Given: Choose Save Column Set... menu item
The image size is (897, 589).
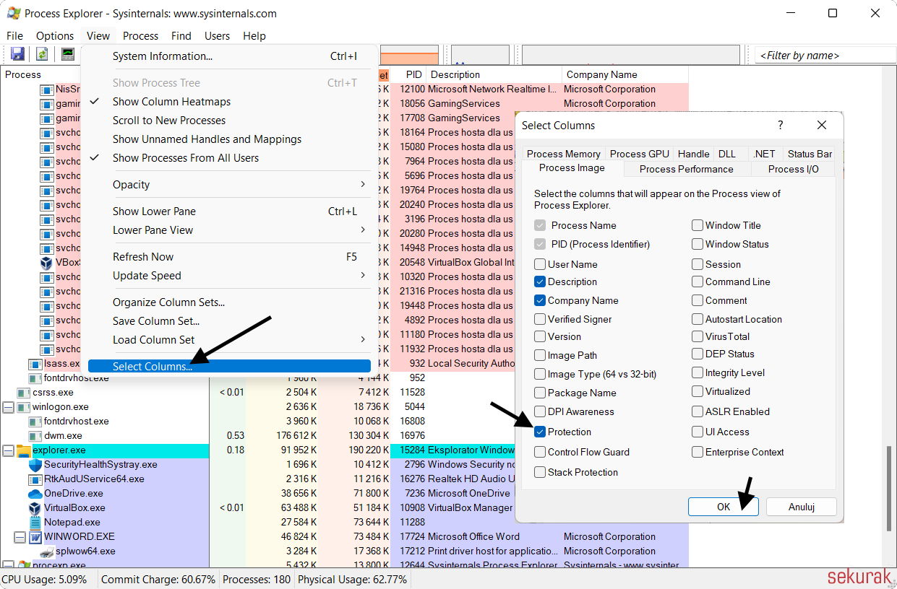Looking at the screenshot, I should point(229,321).
